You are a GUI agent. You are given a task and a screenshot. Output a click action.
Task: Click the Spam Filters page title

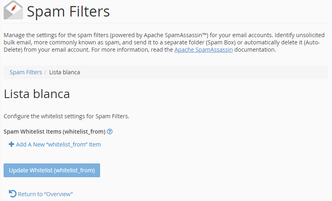coord(68,11)
